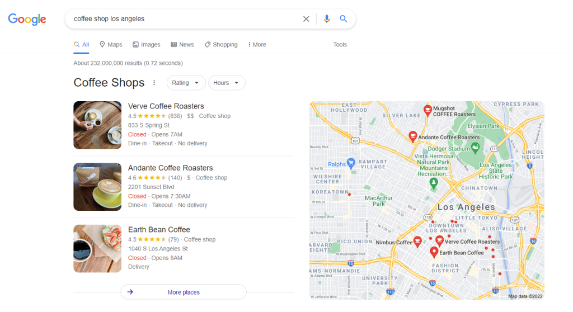The height and width of the screenshot is (312, 573).
Task: Open Earth Bean Coffee listing title
Action: [x=159, y=230]
